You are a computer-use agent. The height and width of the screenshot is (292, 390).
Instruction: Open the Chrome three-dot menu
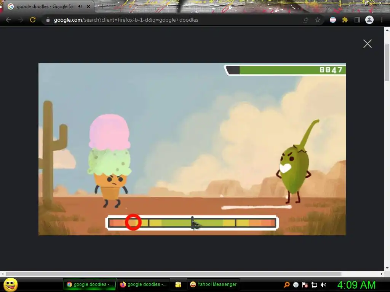point(382,20)
